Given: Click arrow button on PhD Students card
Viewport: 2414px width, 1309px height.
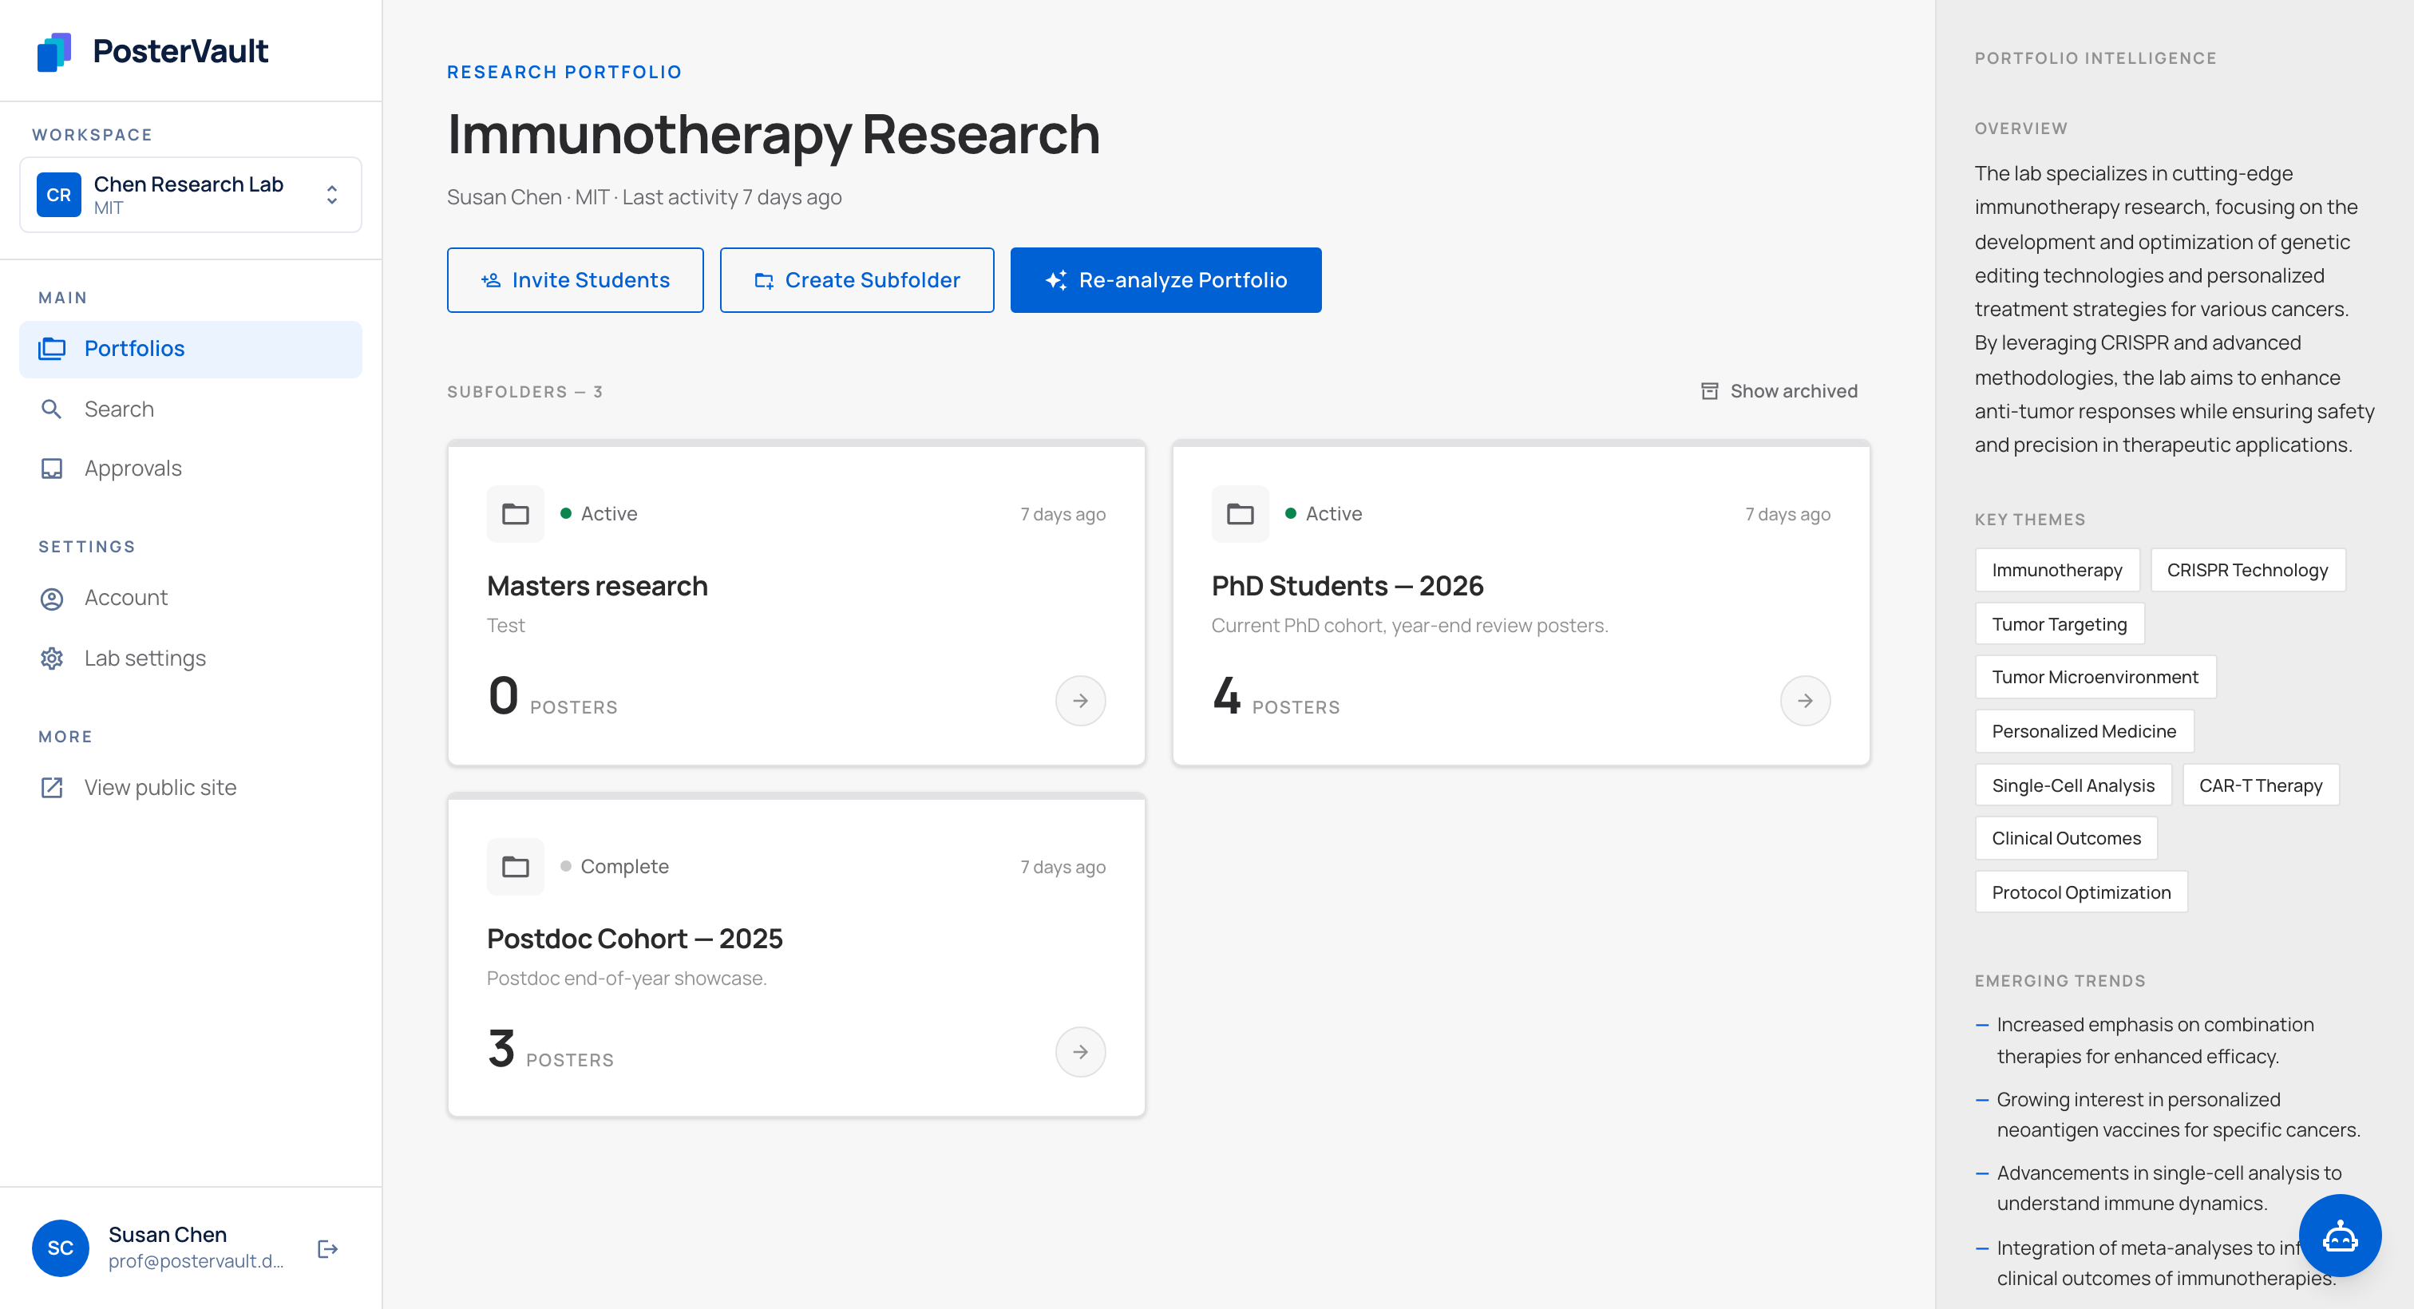Looking at the screenshot, I should [1805, 701].
